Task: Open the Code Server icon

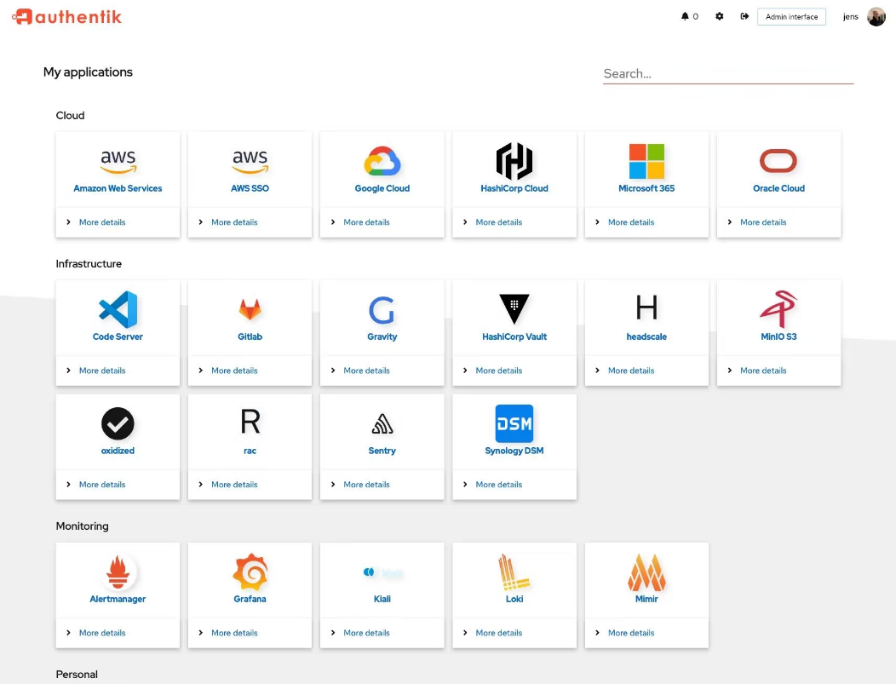Action: [x=118, y=309]
